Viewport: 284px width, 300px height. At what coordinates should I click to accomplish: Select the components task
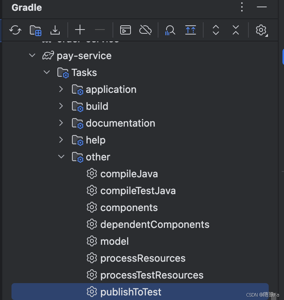129,208
